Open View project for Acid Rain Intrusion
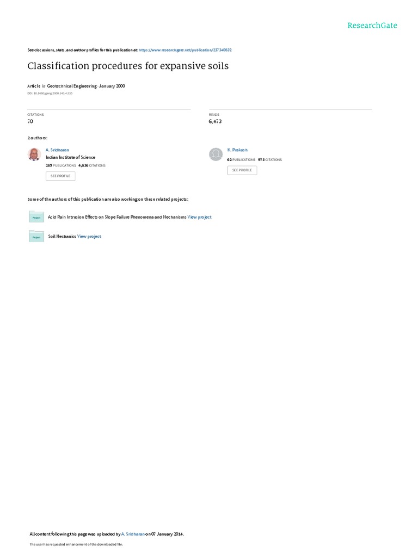 pos(199,217)
